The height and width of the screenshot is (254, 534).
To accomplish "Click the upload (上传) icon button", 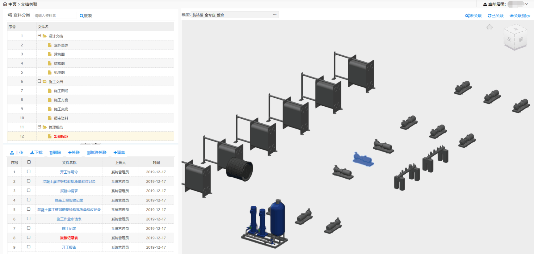I will (x=12, y=153).
